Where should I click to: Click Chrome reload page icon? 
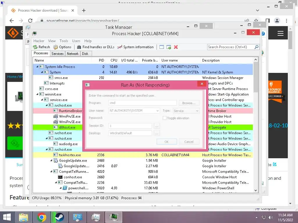coord(30,21)
